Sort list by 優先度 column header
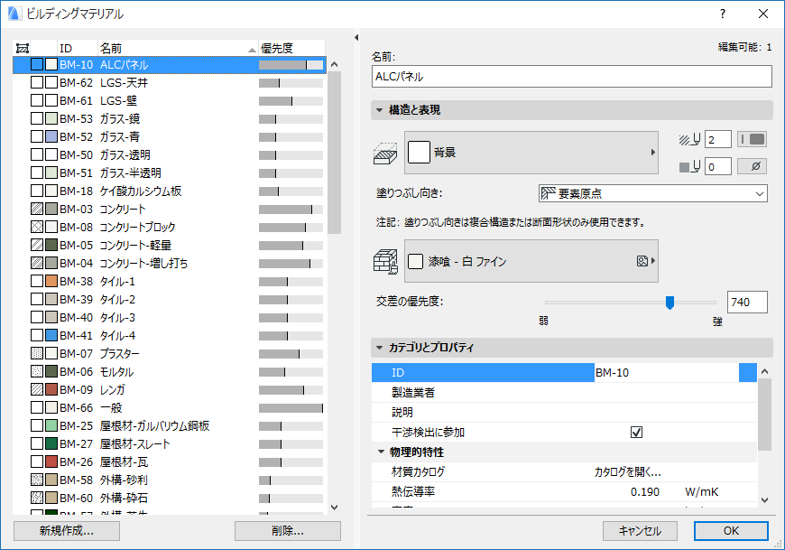This screenshot has width=785, height=550. tap(291, 48)
